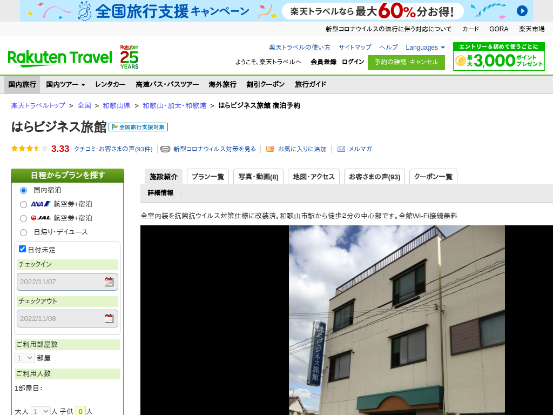Open the お客さまの声(93) tab

[x=374, y=177]
